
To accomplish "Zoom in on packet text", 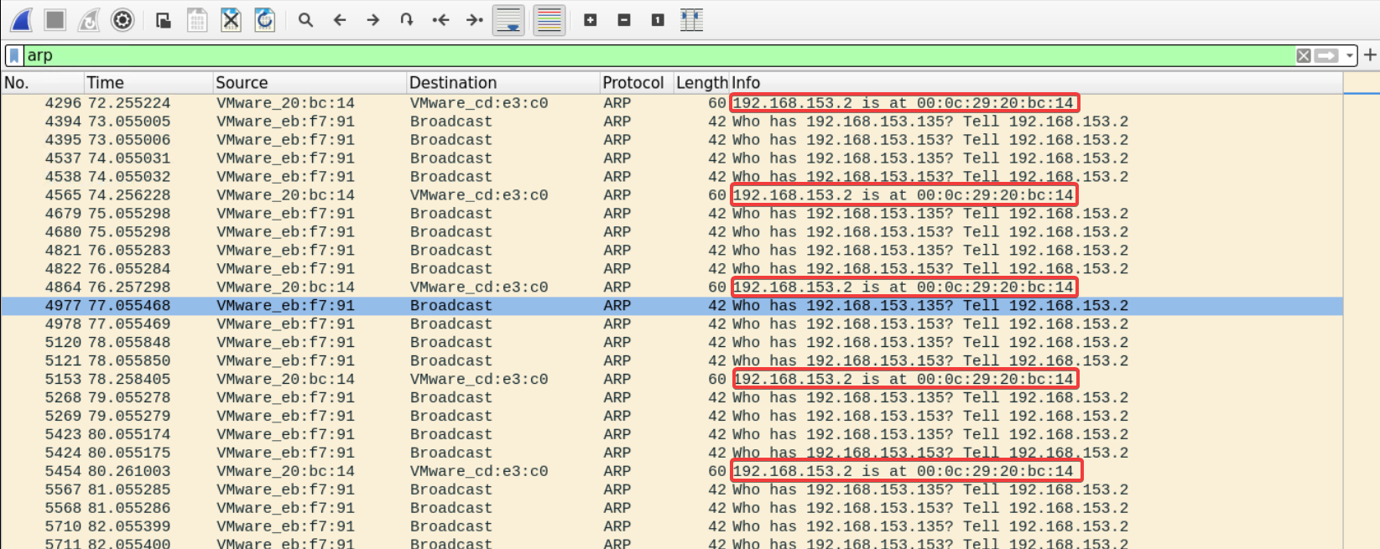I will (591, 20).
